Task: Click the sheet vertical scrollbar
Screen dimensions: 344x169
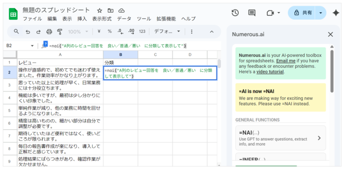Action: pyautogui.click(x=219, y=63)
